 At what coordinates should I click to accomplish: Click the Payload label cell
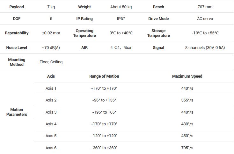point(17,7)
